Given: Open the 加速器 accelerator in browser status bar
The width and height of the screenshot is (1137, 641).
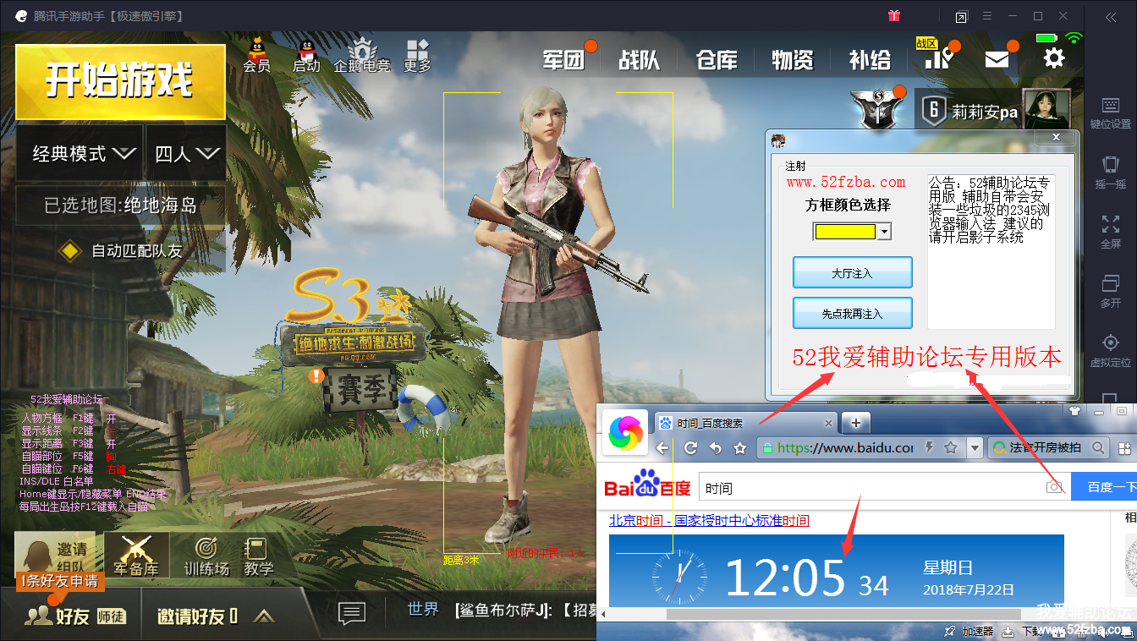Looking at the screenshot, I should 969,631.
